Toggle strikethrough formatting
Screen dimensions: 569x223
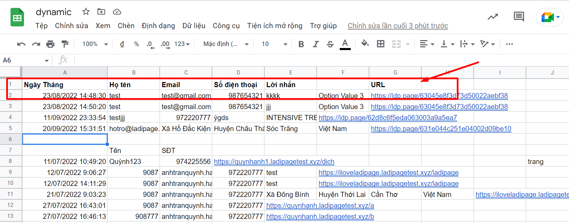(330, 44)
